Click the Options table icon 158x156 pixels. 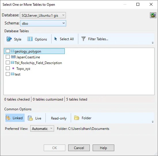pos(30,39)
